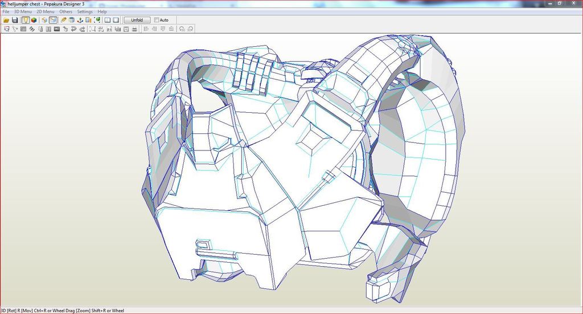Open the 2D Menu
Image resolution: width=583 pixels, height=314 pixels.
pos(46,11)
